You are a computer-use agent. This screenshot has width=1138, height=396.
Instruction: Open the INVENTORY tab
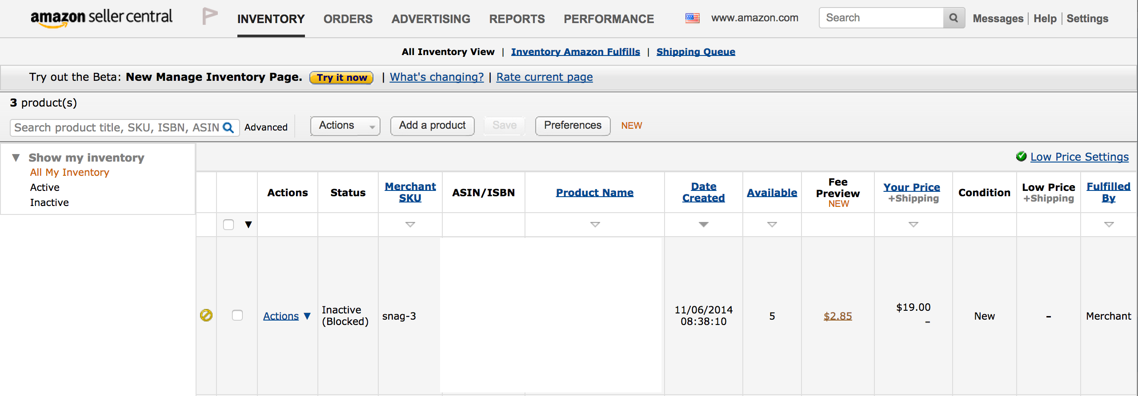click(271, 19)
